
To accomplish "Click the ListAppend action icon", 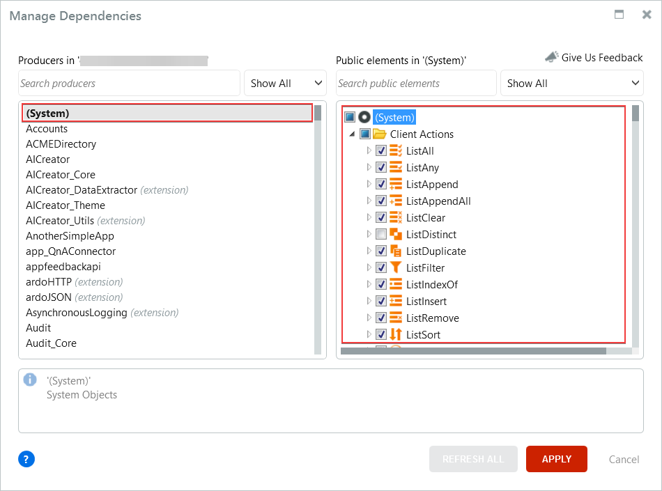I will click(x=397, y=184).
